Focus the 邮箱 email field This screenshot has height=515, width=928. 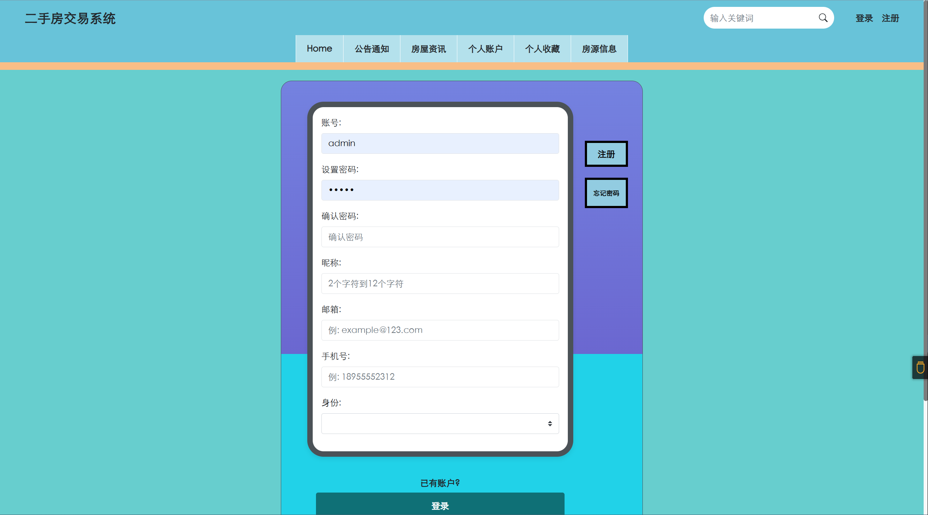(440, 330)
